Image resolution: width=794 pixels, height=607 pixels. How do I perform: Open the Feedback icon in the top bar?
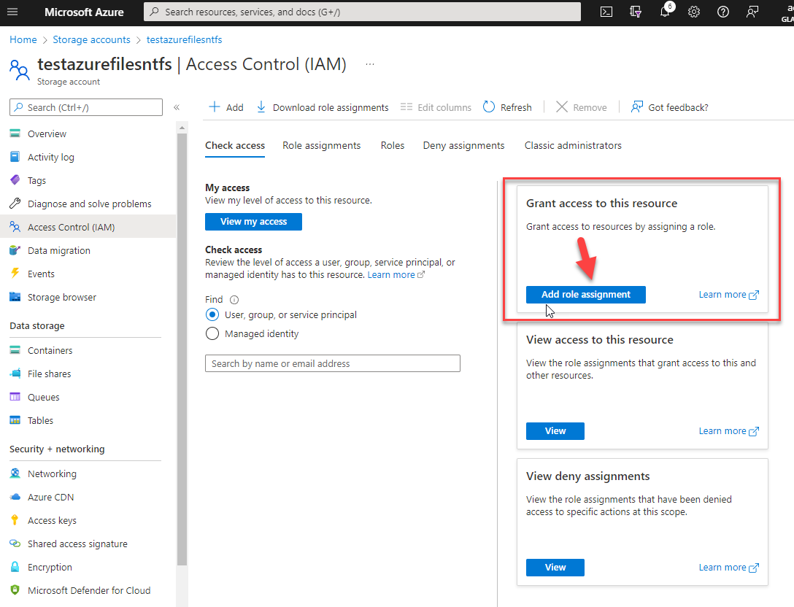[752, 12]
